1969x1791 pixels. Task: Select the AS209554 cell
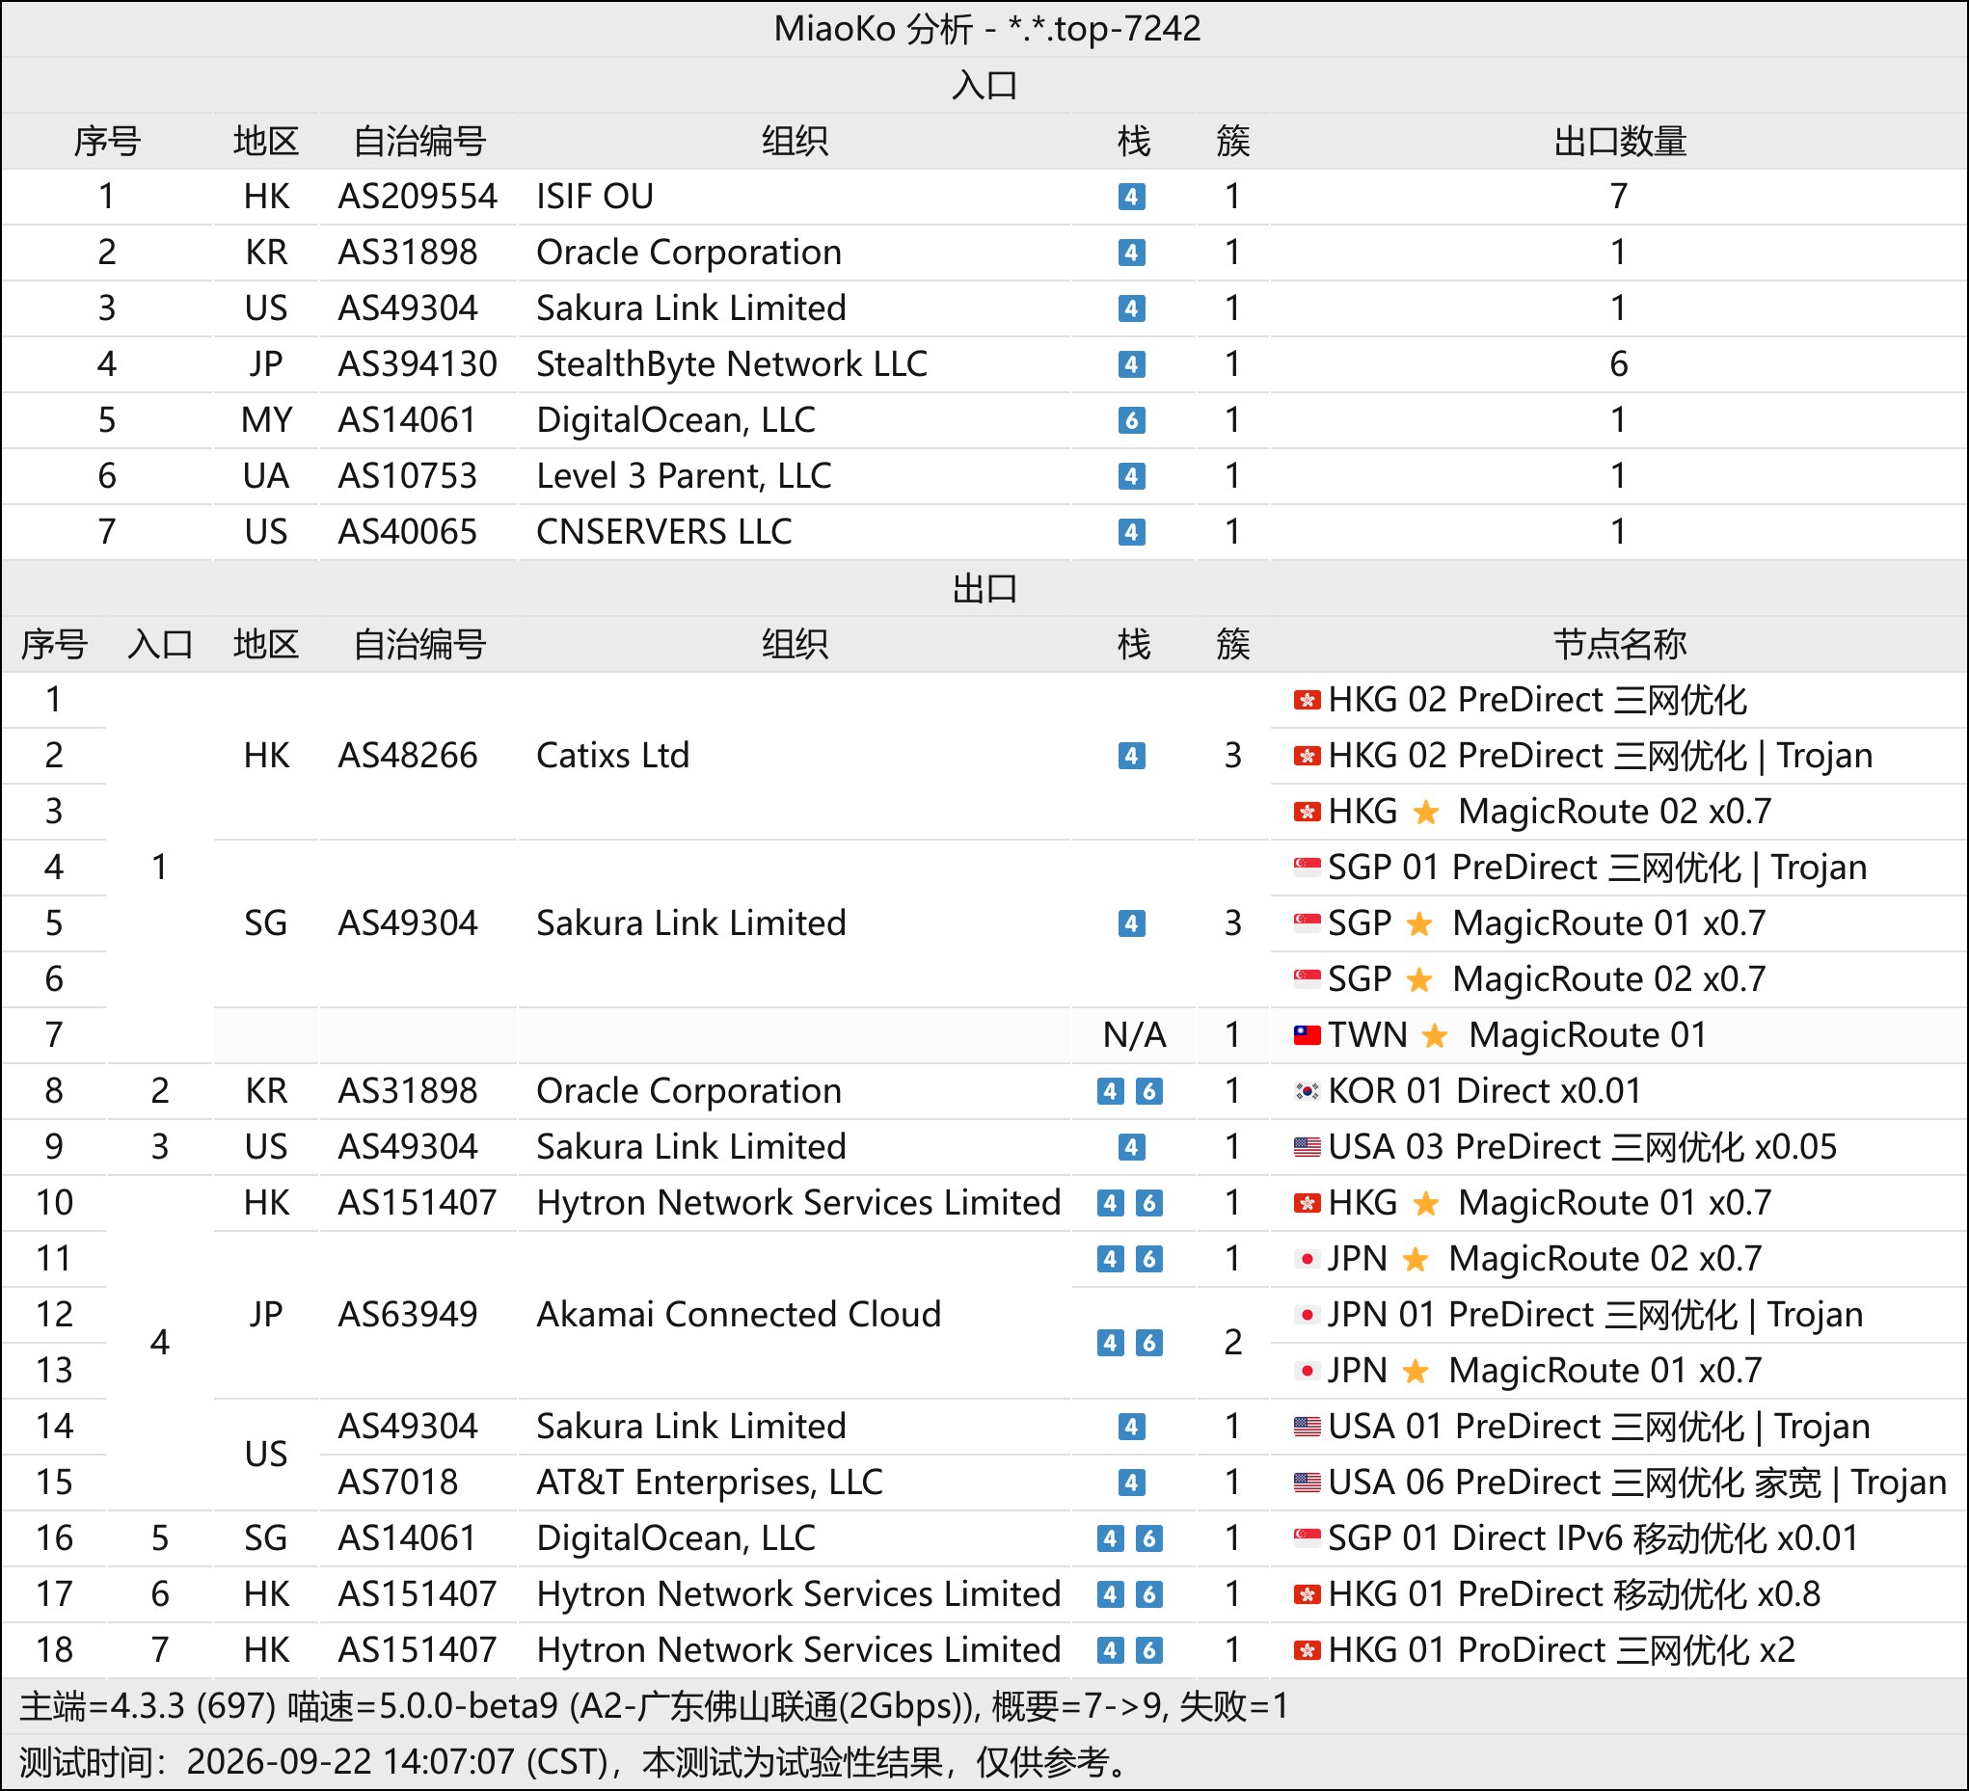click(418, 198)
